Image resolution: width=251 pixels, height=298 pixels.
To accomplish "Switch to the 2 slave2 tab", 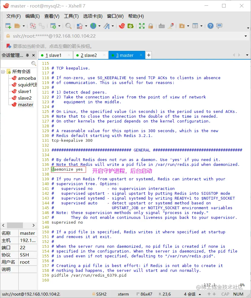I will (91, 55).
